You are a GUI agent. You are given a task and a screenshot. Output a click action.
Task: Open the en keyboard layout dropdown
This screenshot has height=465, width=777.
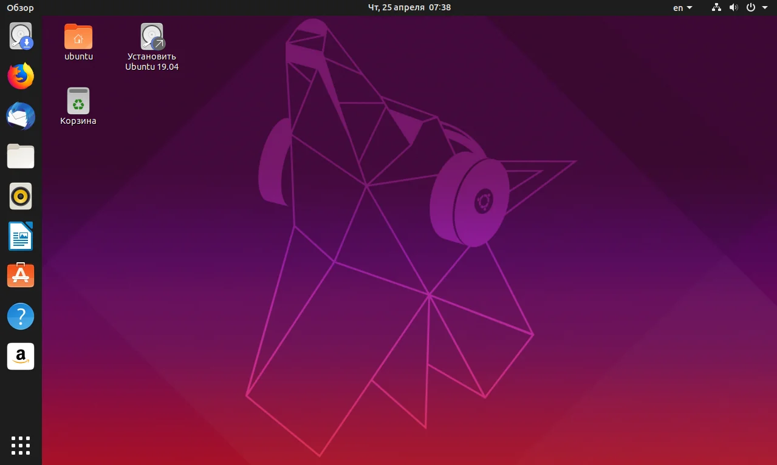[x=683, y=8]
